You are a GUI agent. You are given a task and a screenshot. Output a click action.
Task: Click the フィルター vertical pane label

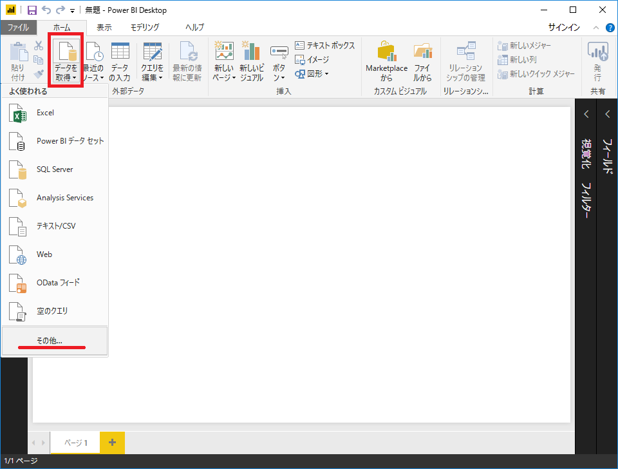click(x=586, y=200)
